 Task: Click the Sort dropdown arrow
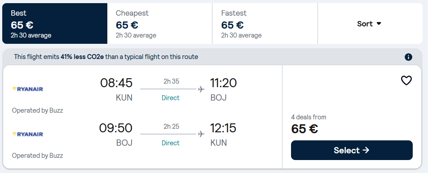[379, 24]
